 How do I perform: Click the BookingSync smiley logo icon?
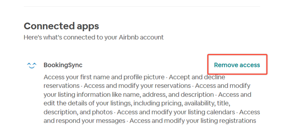point(32,65)
